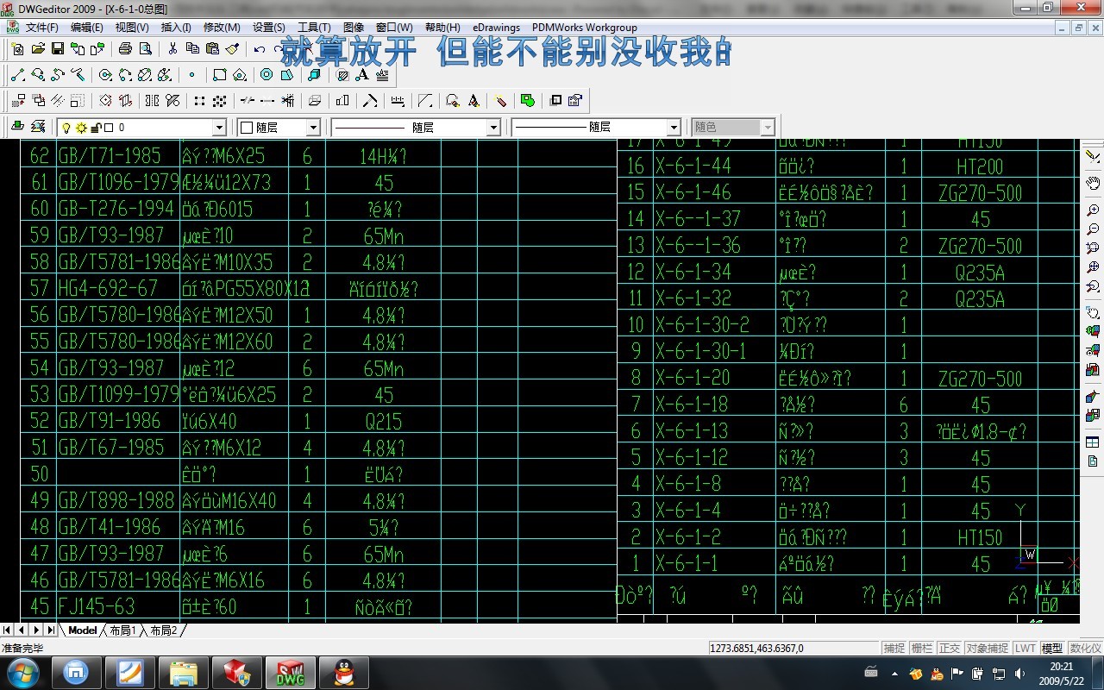Open the layer 0 dropdown list
Image resolution: width=1104 pixels, height=690 pixels.
tap(218, 128)
